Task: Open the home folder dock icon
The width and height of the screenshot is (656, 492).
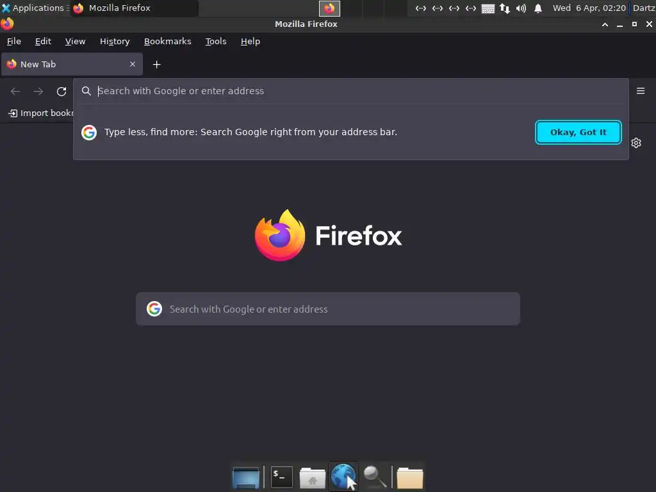Action: click(x=313, y=477)
